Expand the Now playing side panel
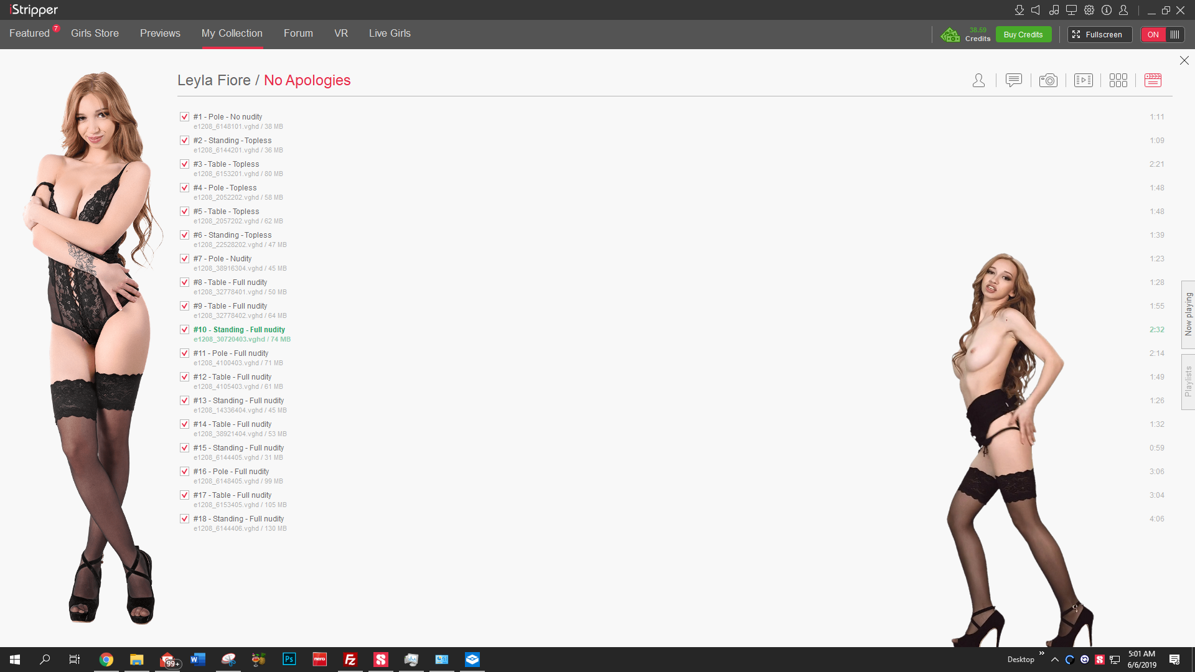 (x=1188, y=314)
